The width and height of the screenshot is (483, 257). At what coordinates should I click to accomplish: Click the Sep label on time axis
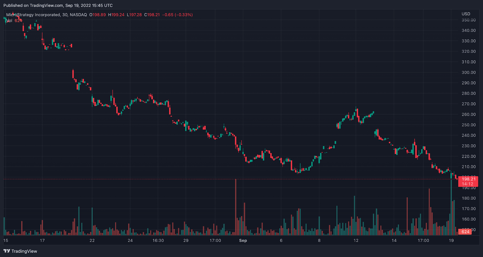243,240
